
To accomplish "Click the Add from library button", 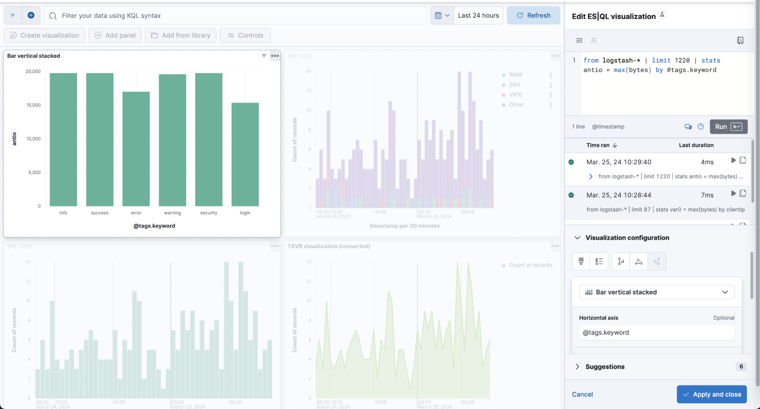I will 181,35.
